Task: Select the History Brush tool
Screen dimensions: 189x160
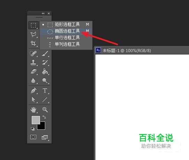Action: tap(45, 62)
